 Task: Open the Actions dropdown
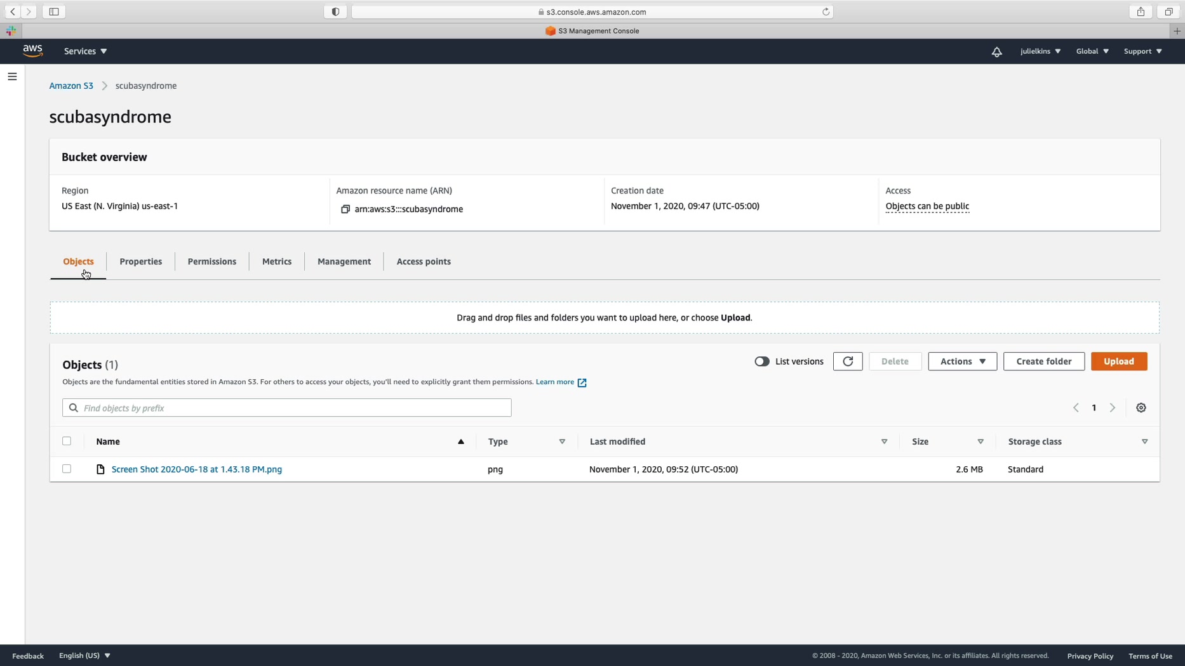pyautogui.click(x=963, y=362)
